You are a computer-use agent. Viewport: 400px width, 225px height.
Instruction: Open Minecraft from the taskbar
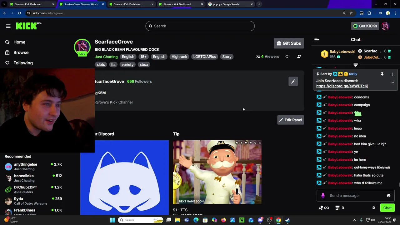(242, 220)
